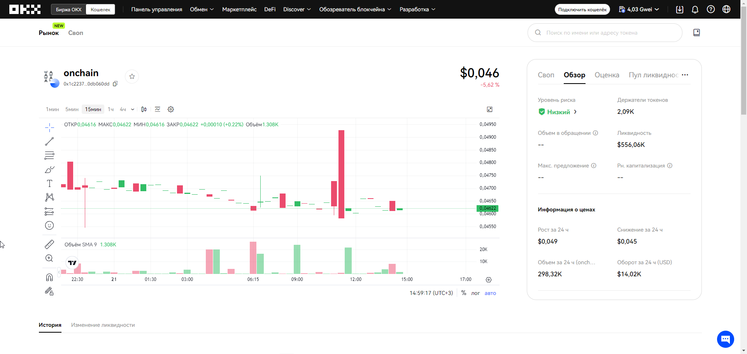
Task: Switch to the Оценка tab
Action: (607, 75)
